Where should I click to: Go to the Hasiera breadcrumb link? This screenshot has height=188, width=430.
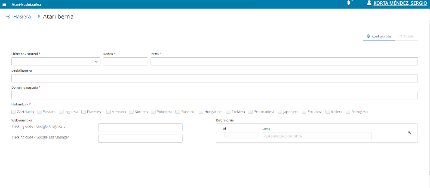coord(22,17)
